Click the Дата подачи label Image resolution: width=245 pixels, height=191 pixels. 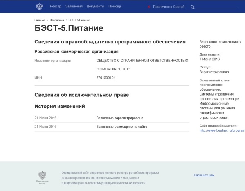tap(210, 55)
